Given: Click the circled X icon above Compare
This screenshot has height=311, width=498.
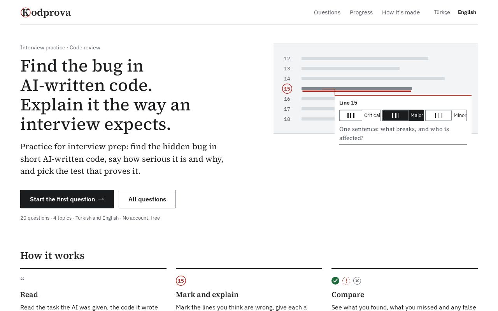Looking at the screenshot, I should [357, 281].
